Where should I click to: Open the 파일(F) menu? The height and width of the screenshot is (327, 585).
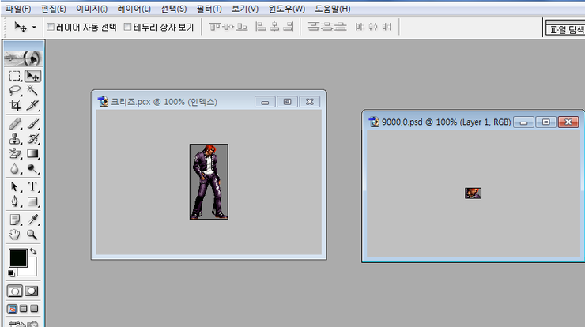pyautogui.click(x=18, y=9)
